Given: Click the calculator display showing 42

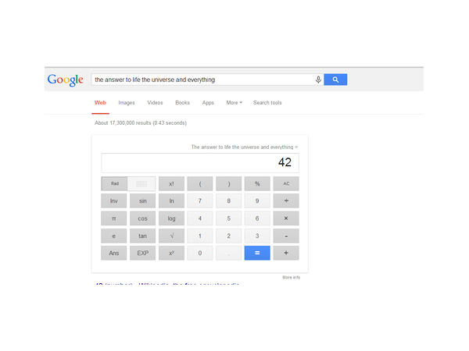Looking at the screenshot, I should [199, 163].
